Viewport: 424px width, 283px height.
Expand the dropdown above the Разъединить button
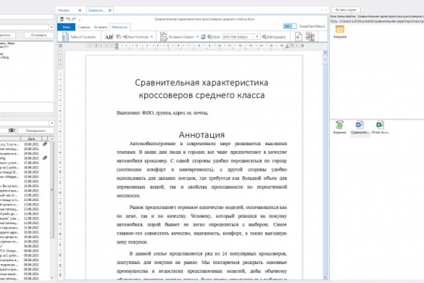click(52, 123)
